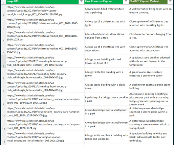Click the christmas-market 100x100.jpg URL cell
This screenshot has height=145, width=174.
[45, 23]
